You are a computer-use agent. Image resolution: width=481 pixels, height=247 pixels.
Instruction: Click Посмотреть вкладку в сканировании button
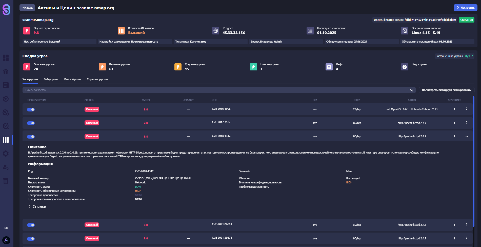tap(446, 90)
